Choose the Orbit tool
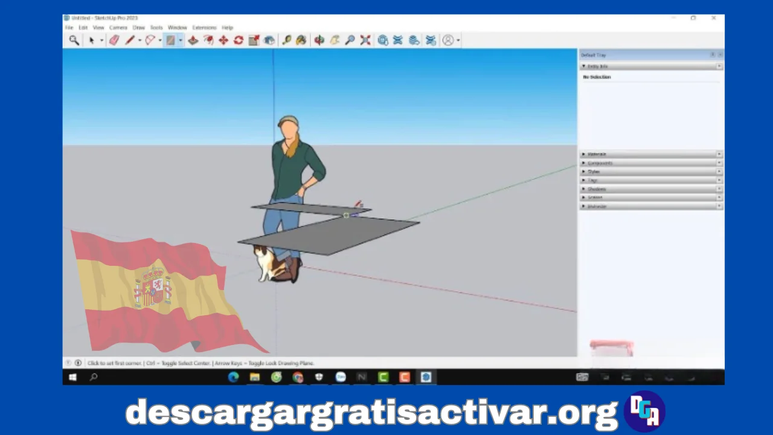Image resolution: width=773 pixels, height=435 pixels. click(x=319, y=40)
